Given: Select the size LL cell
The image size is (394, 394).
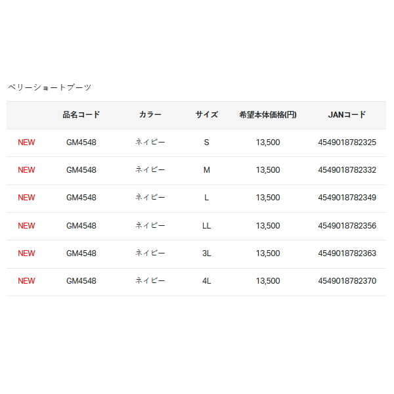Looking at the screenshot, I should [x=207, y=226].
